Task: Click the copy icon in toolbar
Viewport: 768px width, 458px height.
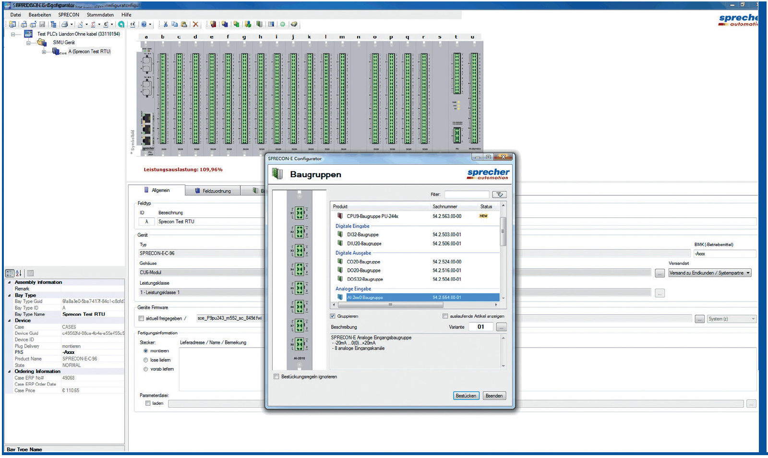Action: [x=175, y=24]
